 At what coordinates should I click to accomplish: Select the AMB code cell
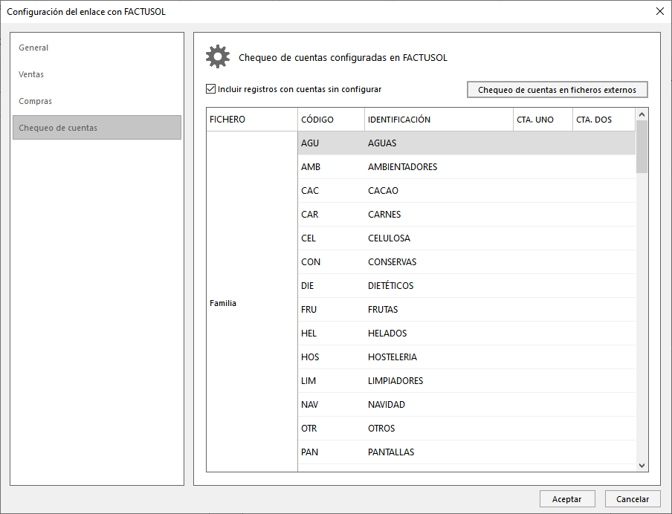pos(331,167)
